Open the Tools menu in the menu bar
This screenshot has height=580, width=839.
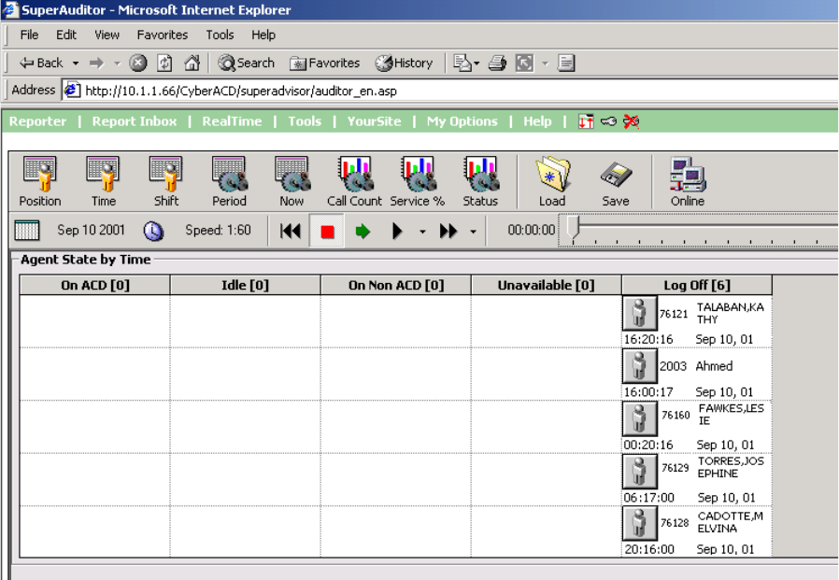tap(220, 35)
